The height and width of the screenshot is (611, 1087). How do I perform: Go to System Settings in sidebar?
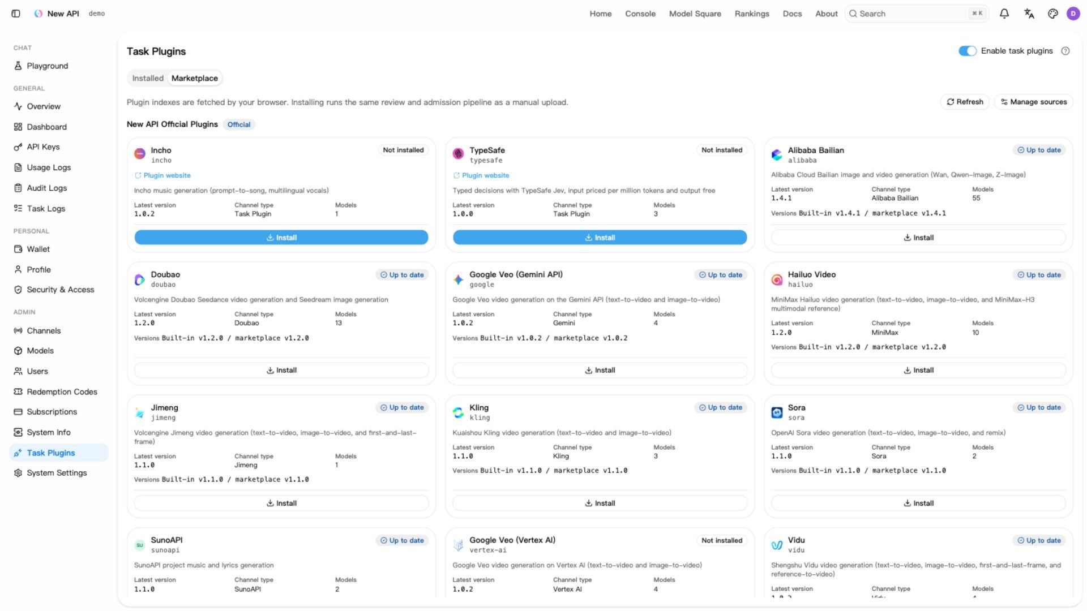[59, 473]
